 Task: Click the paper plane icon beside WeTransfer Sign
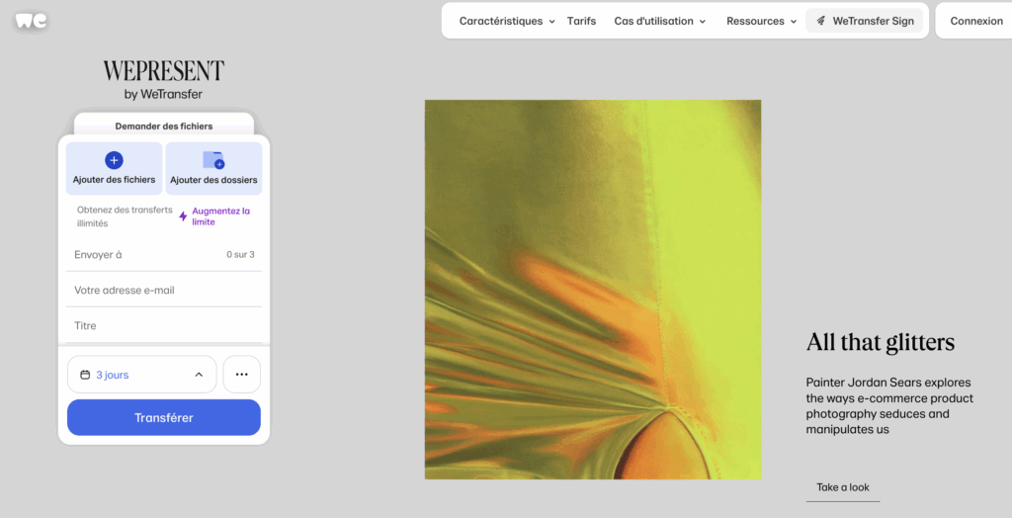click(x=821, y=21)
